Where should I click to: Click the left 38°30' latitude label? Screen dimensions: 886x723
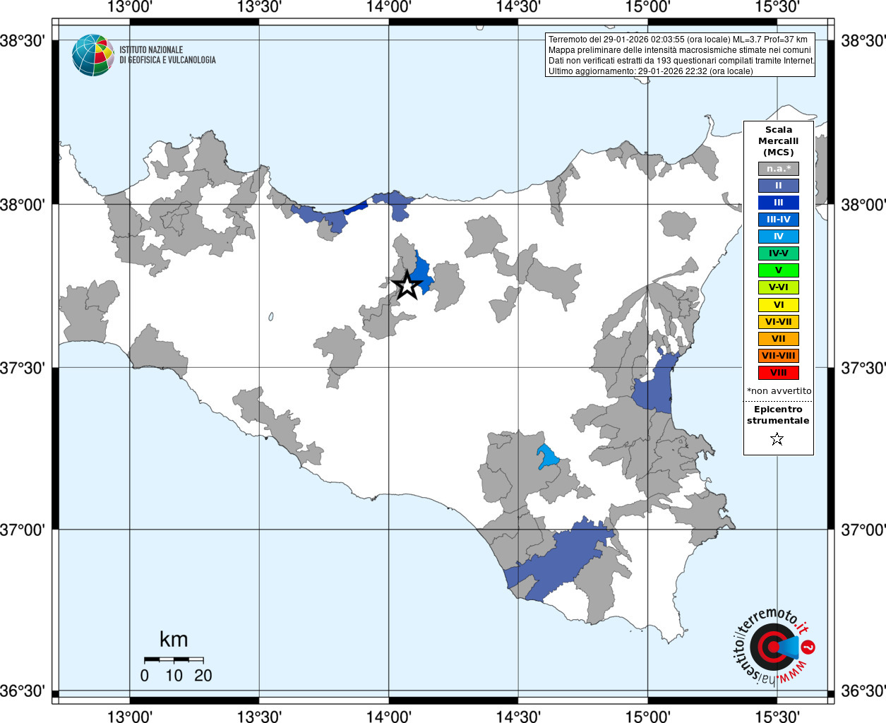coord(23,40)
